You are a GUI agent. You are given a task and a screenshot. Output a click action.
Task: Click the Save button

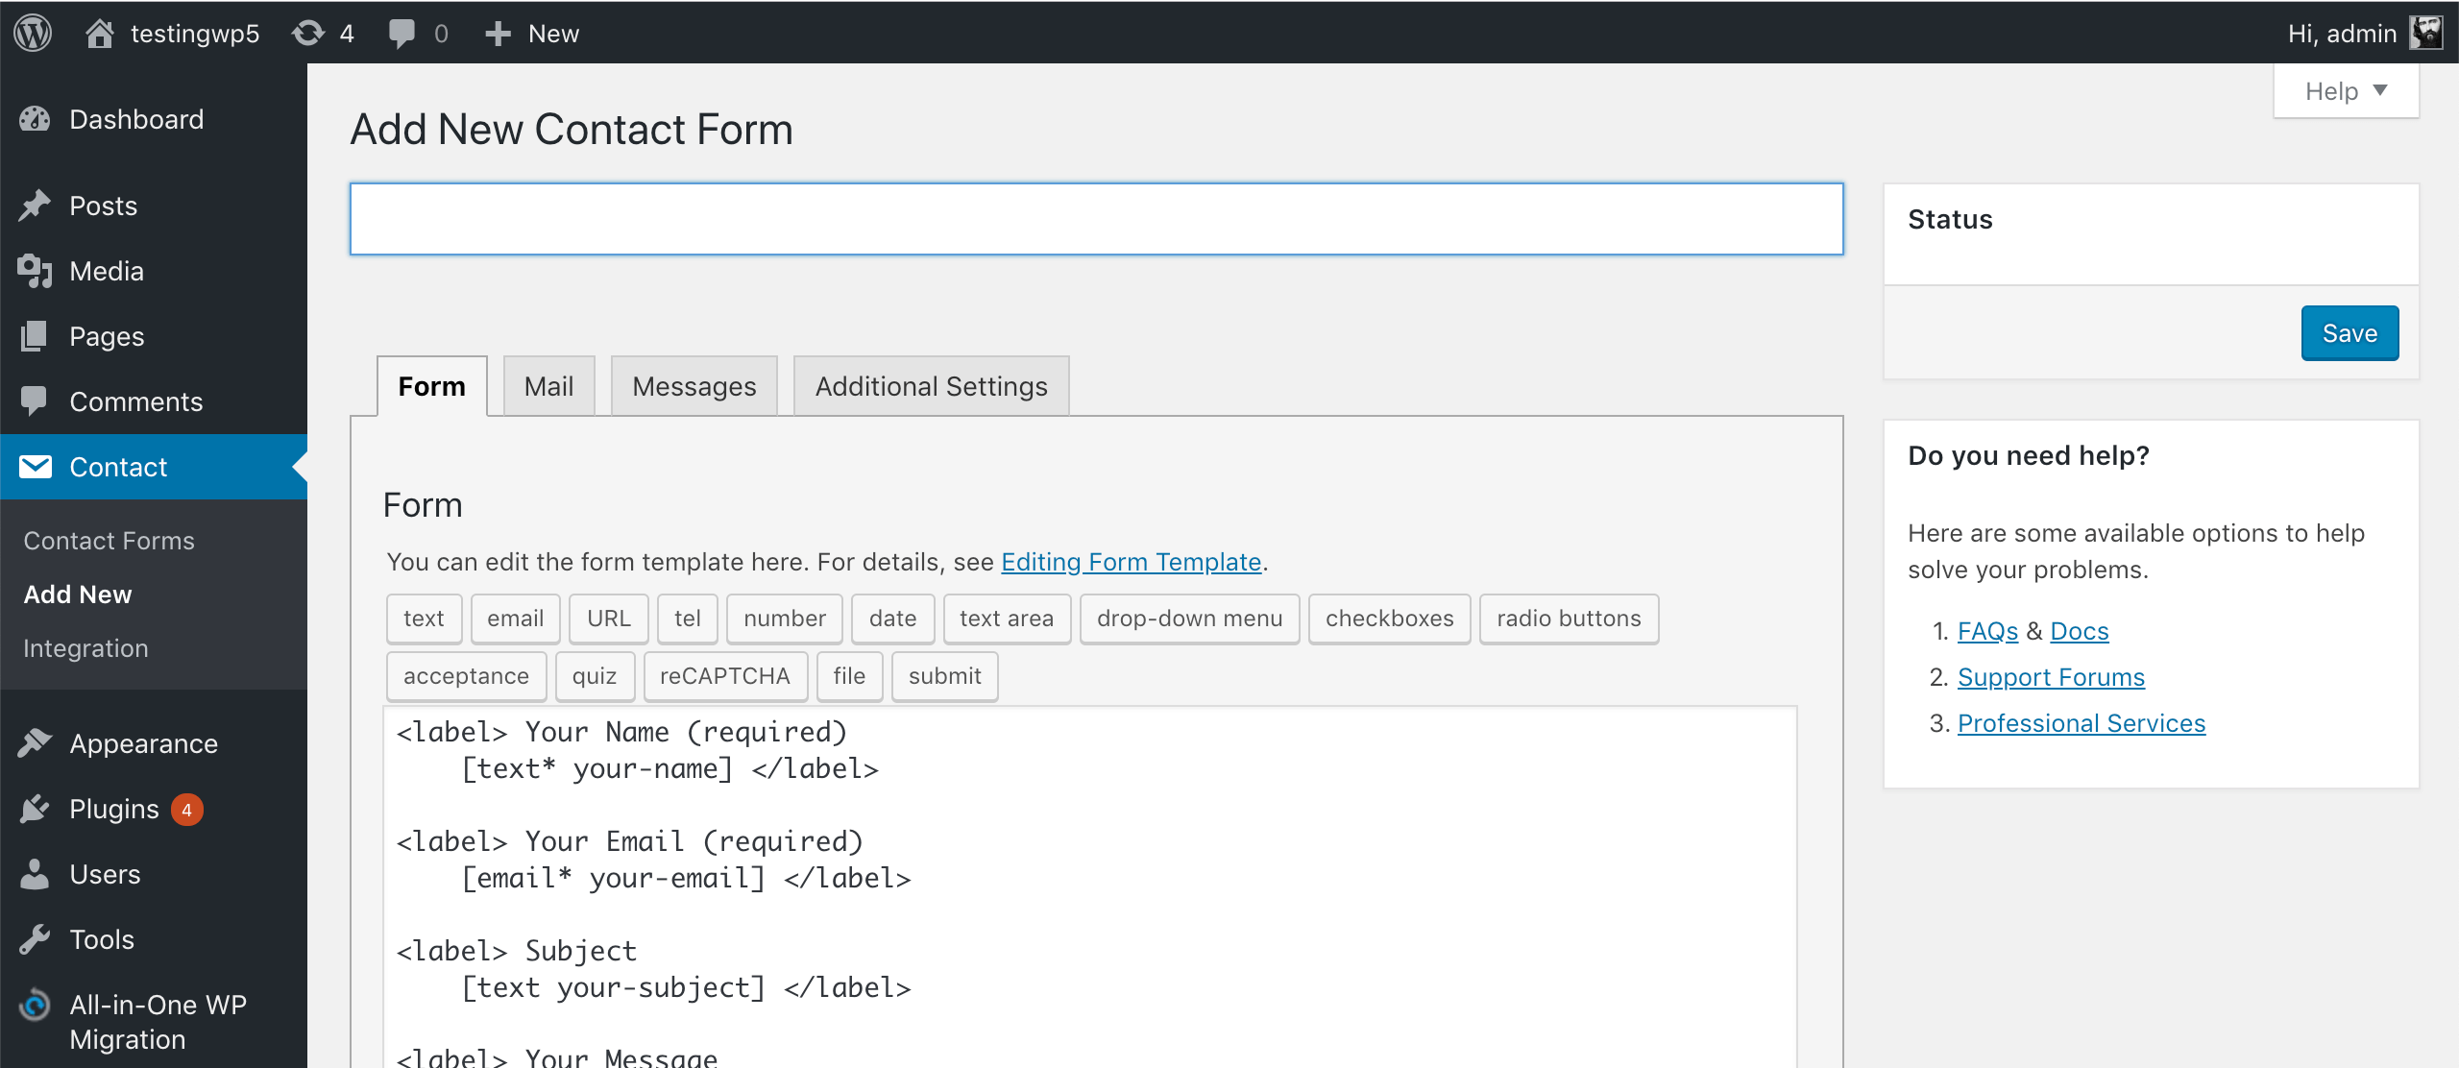pyautogui.click(x=2349, y=332)
